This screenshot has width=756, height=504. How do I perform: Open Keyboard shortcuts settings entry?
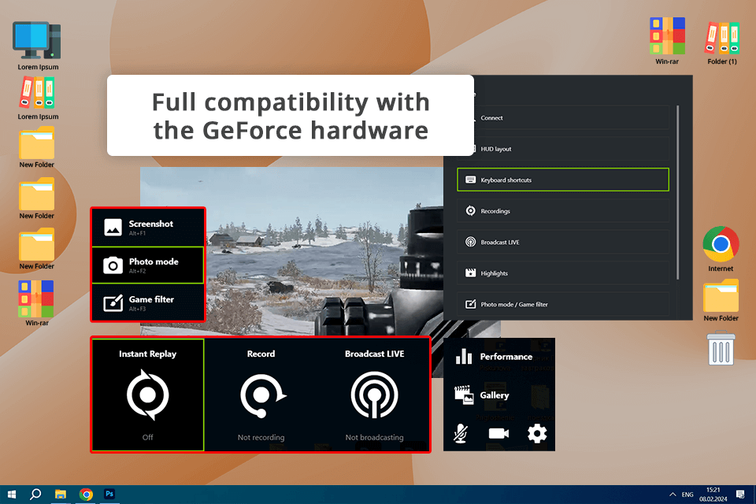(x=562, y=180)
